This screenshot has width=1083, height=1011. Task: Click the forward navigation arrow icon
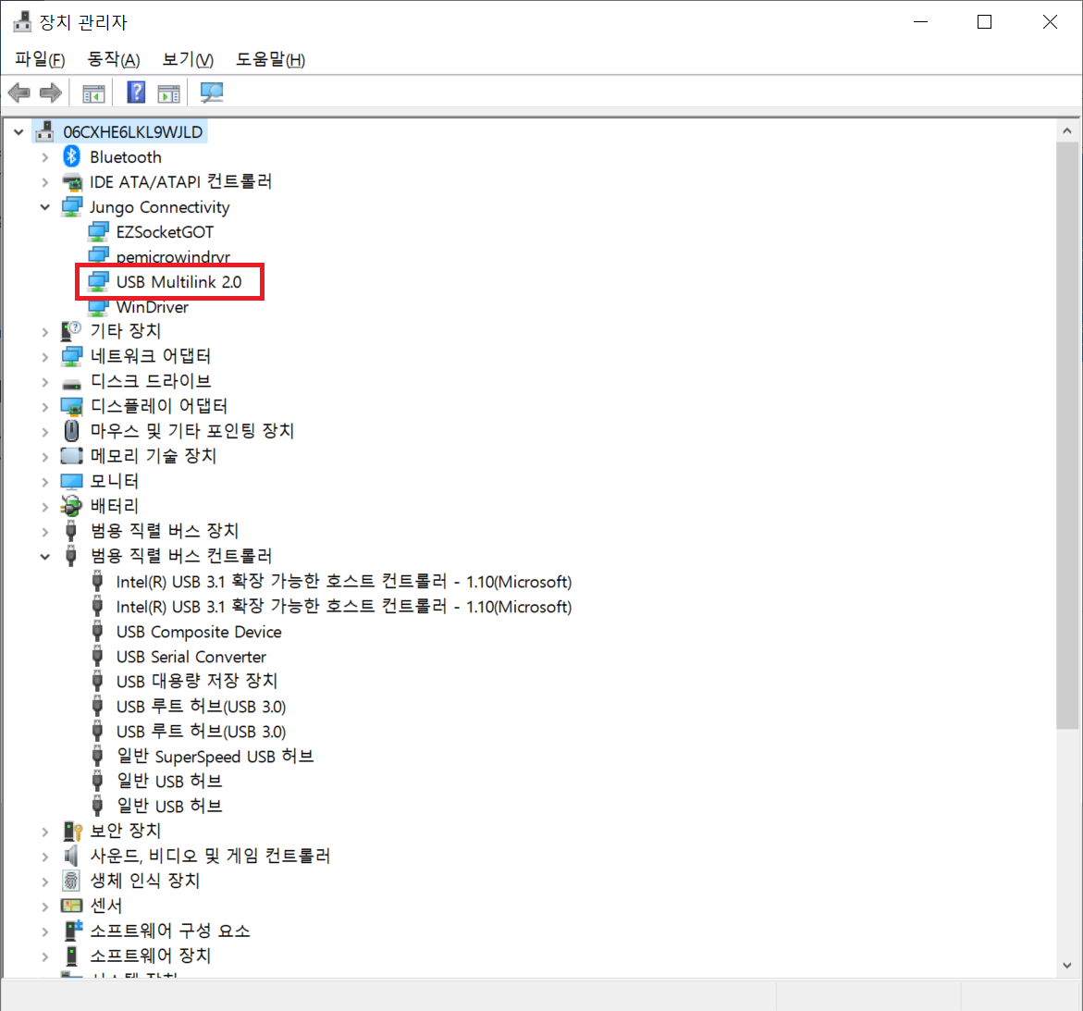click(x=50, y=92)
